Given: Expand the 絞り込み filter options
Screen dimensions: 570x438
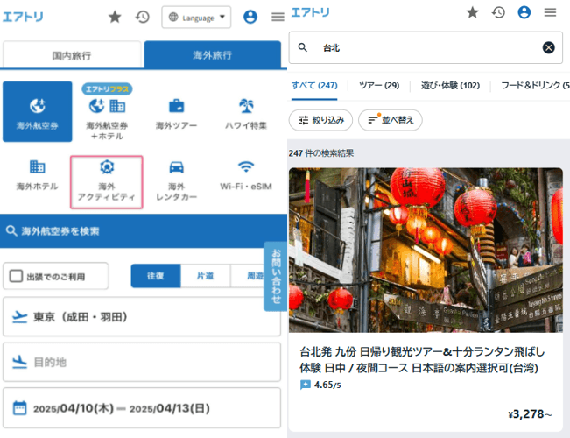Looking at the screenshot, I should click(x=320, y=120).
